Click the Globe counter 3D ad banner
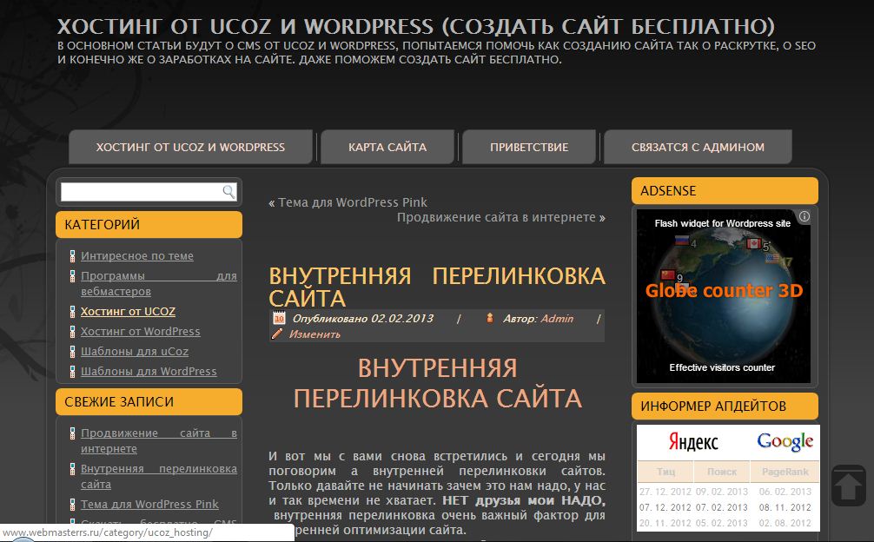Viewport: 874px width, 542px height. (724, 296)
